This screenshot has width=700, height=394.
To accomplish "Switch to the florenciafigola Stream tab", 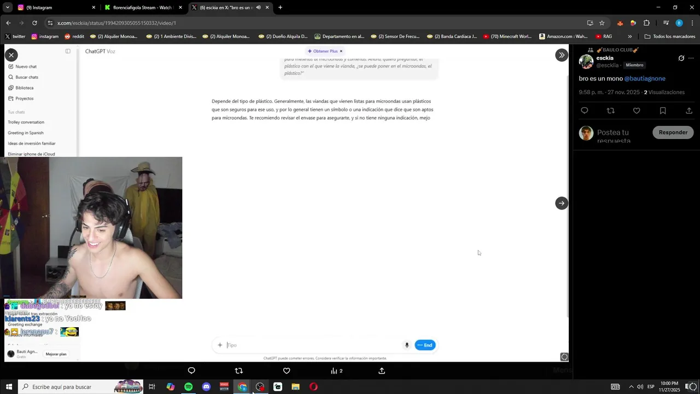I will coord(143,8).
